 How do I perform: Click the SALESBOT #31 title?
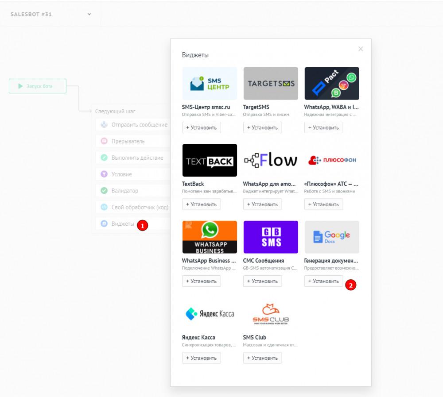click(31, 14)
